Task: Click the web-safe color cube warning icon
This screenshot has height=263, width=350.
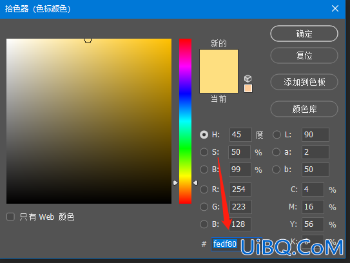Action: [x=248, y=79]
